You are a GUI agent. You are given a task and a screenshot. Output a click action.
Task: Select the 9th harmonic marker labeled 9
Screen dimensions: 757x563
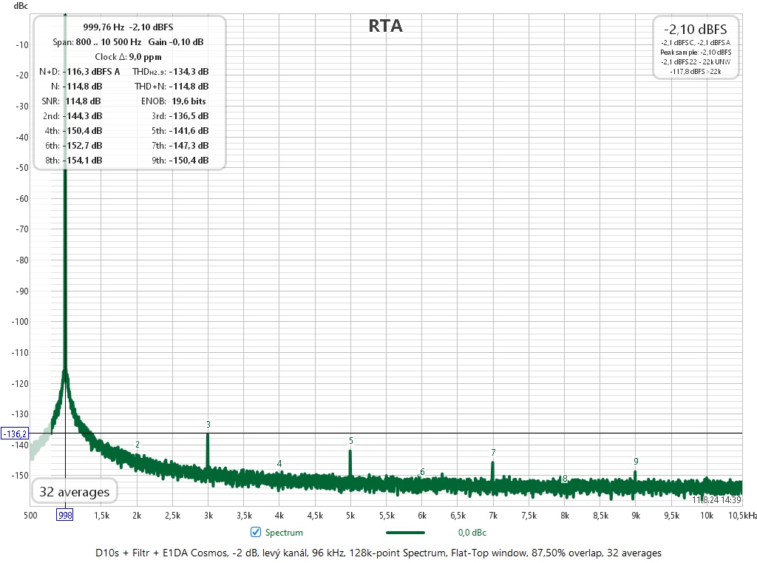pyautogui.click(x=636, y=462)
